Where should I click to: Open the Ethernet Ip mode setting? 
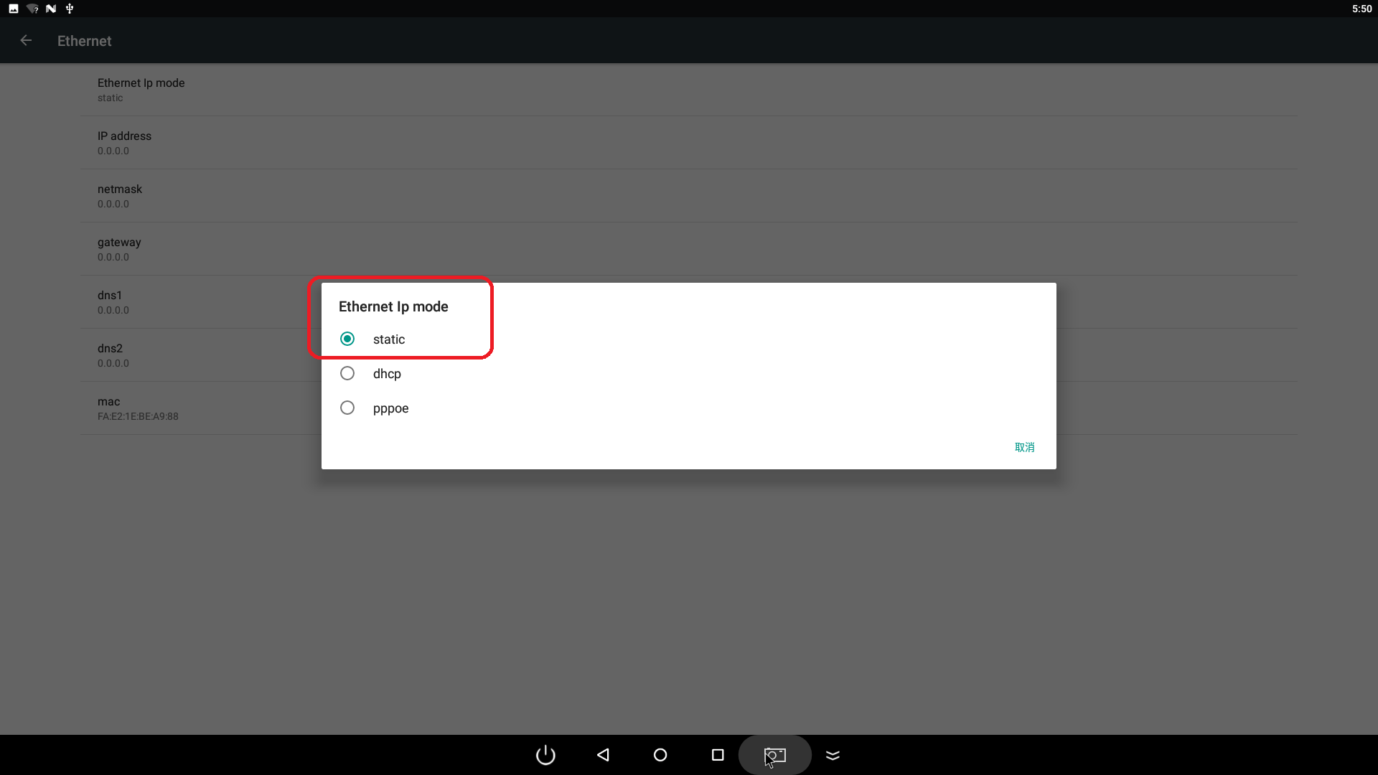click(141, 90)
